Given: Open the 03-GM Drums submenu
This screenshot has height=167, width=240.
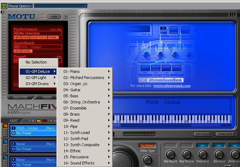Looking at the screenshot, I should click(38, 84).
